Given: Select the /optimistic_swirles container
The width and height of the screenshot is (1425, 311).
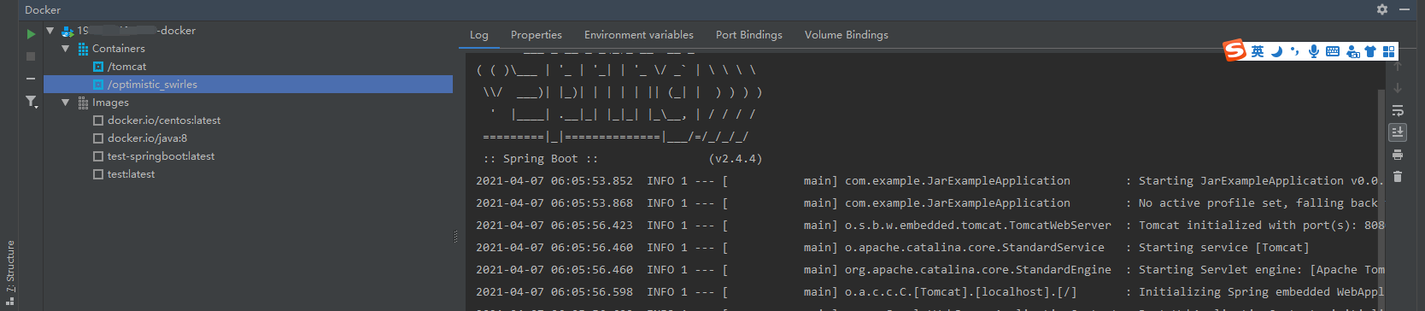Looking at the screenshot, I should click(x=248, y=85).
